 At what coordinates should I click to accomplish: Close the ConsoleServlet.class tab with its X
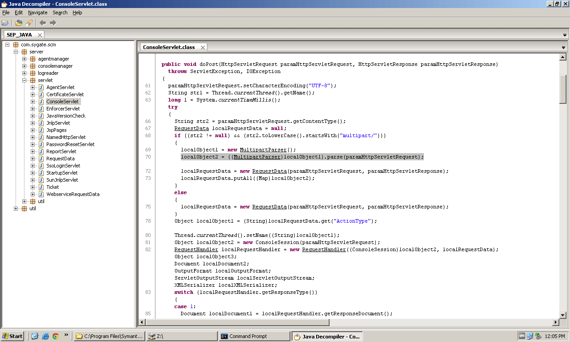click(203, 47)
